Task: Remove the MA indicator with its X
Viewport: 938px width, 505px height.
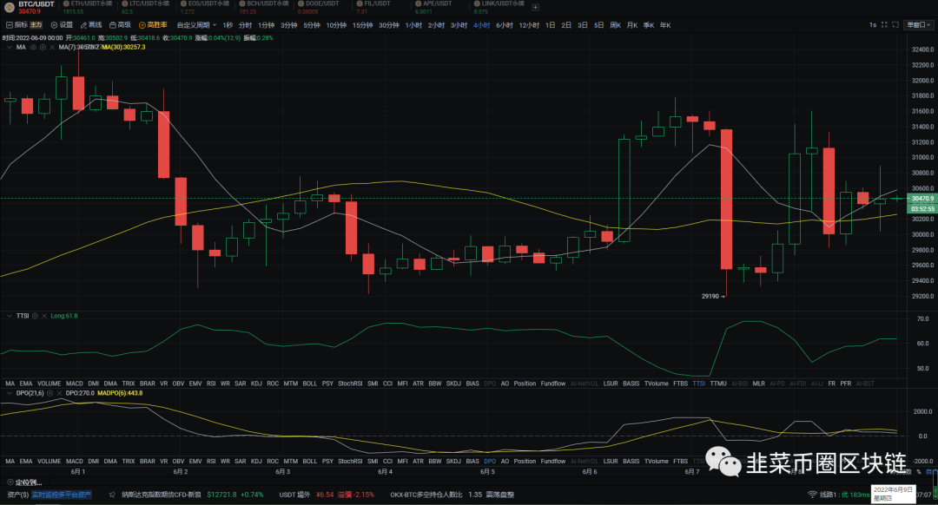Action: (52, 47)
